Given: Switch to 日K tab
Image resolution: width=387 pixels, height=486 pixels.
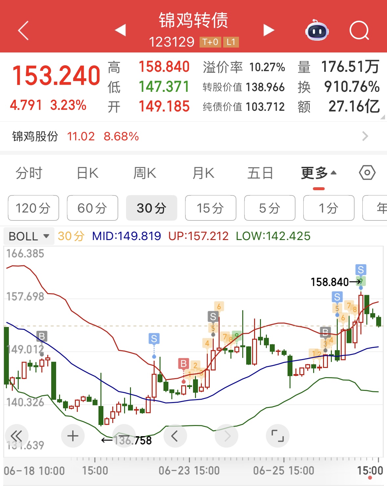Looking at the screenshot, I should (87, 173).
